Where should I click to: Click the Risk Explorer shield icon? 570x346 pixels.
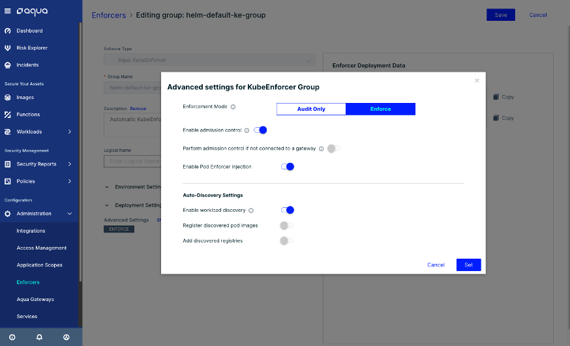pos(8,48)
